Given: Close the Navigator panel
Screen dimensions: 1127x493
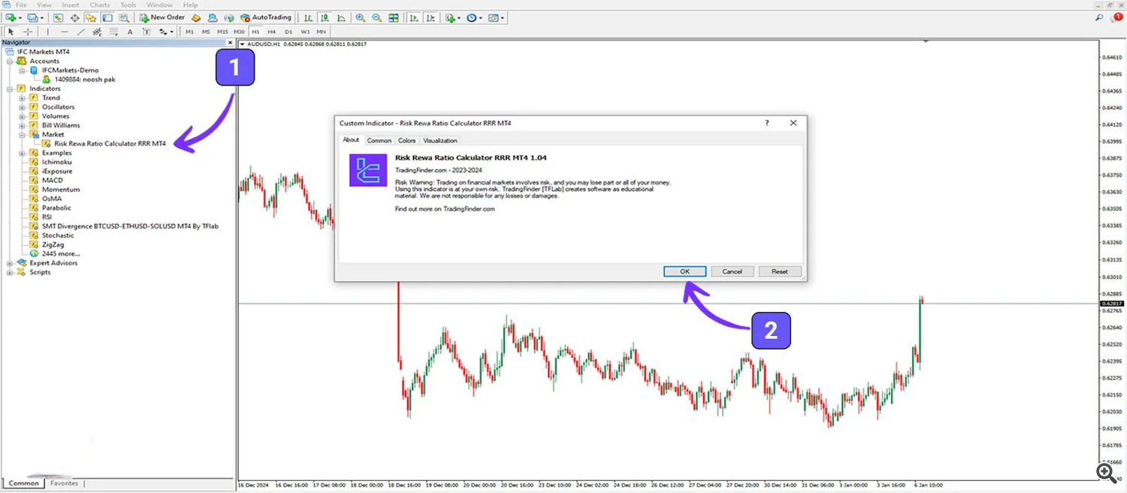Looking at the screenshot, I should tap(230, 43).
